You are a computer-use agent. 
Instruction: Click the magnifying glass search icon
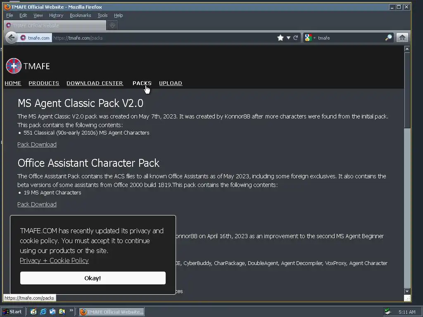tap(388, 38)
